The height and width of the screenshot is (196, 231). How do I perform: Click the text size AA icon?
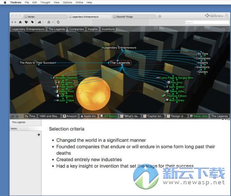coord(39,22)
